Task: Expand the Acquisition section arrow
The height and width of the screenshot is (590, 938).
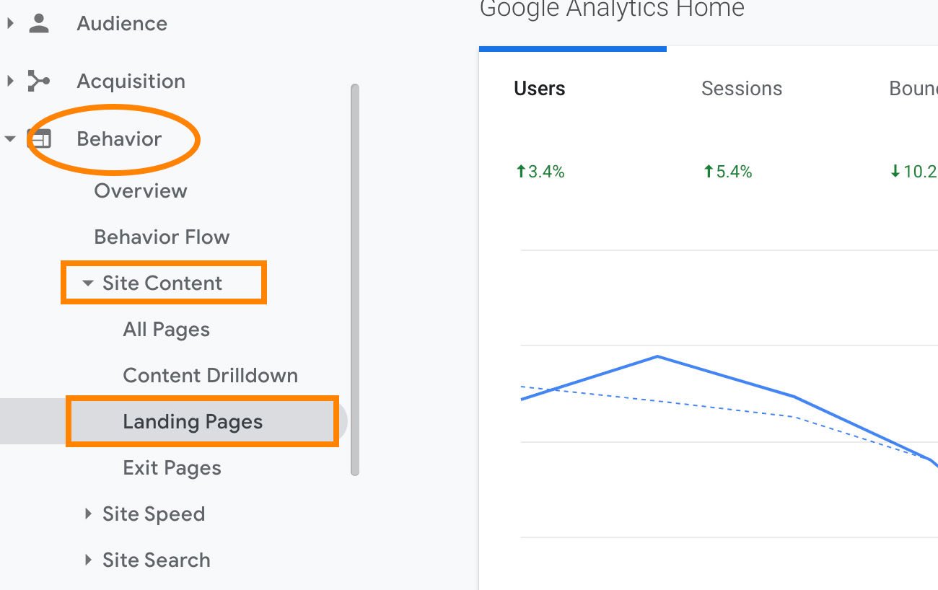Action: (x=10, y=81)
